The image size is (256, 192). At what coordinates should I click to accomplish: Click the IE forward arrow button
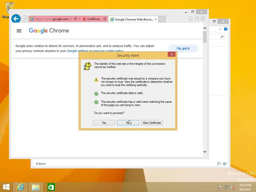point(25,19)
